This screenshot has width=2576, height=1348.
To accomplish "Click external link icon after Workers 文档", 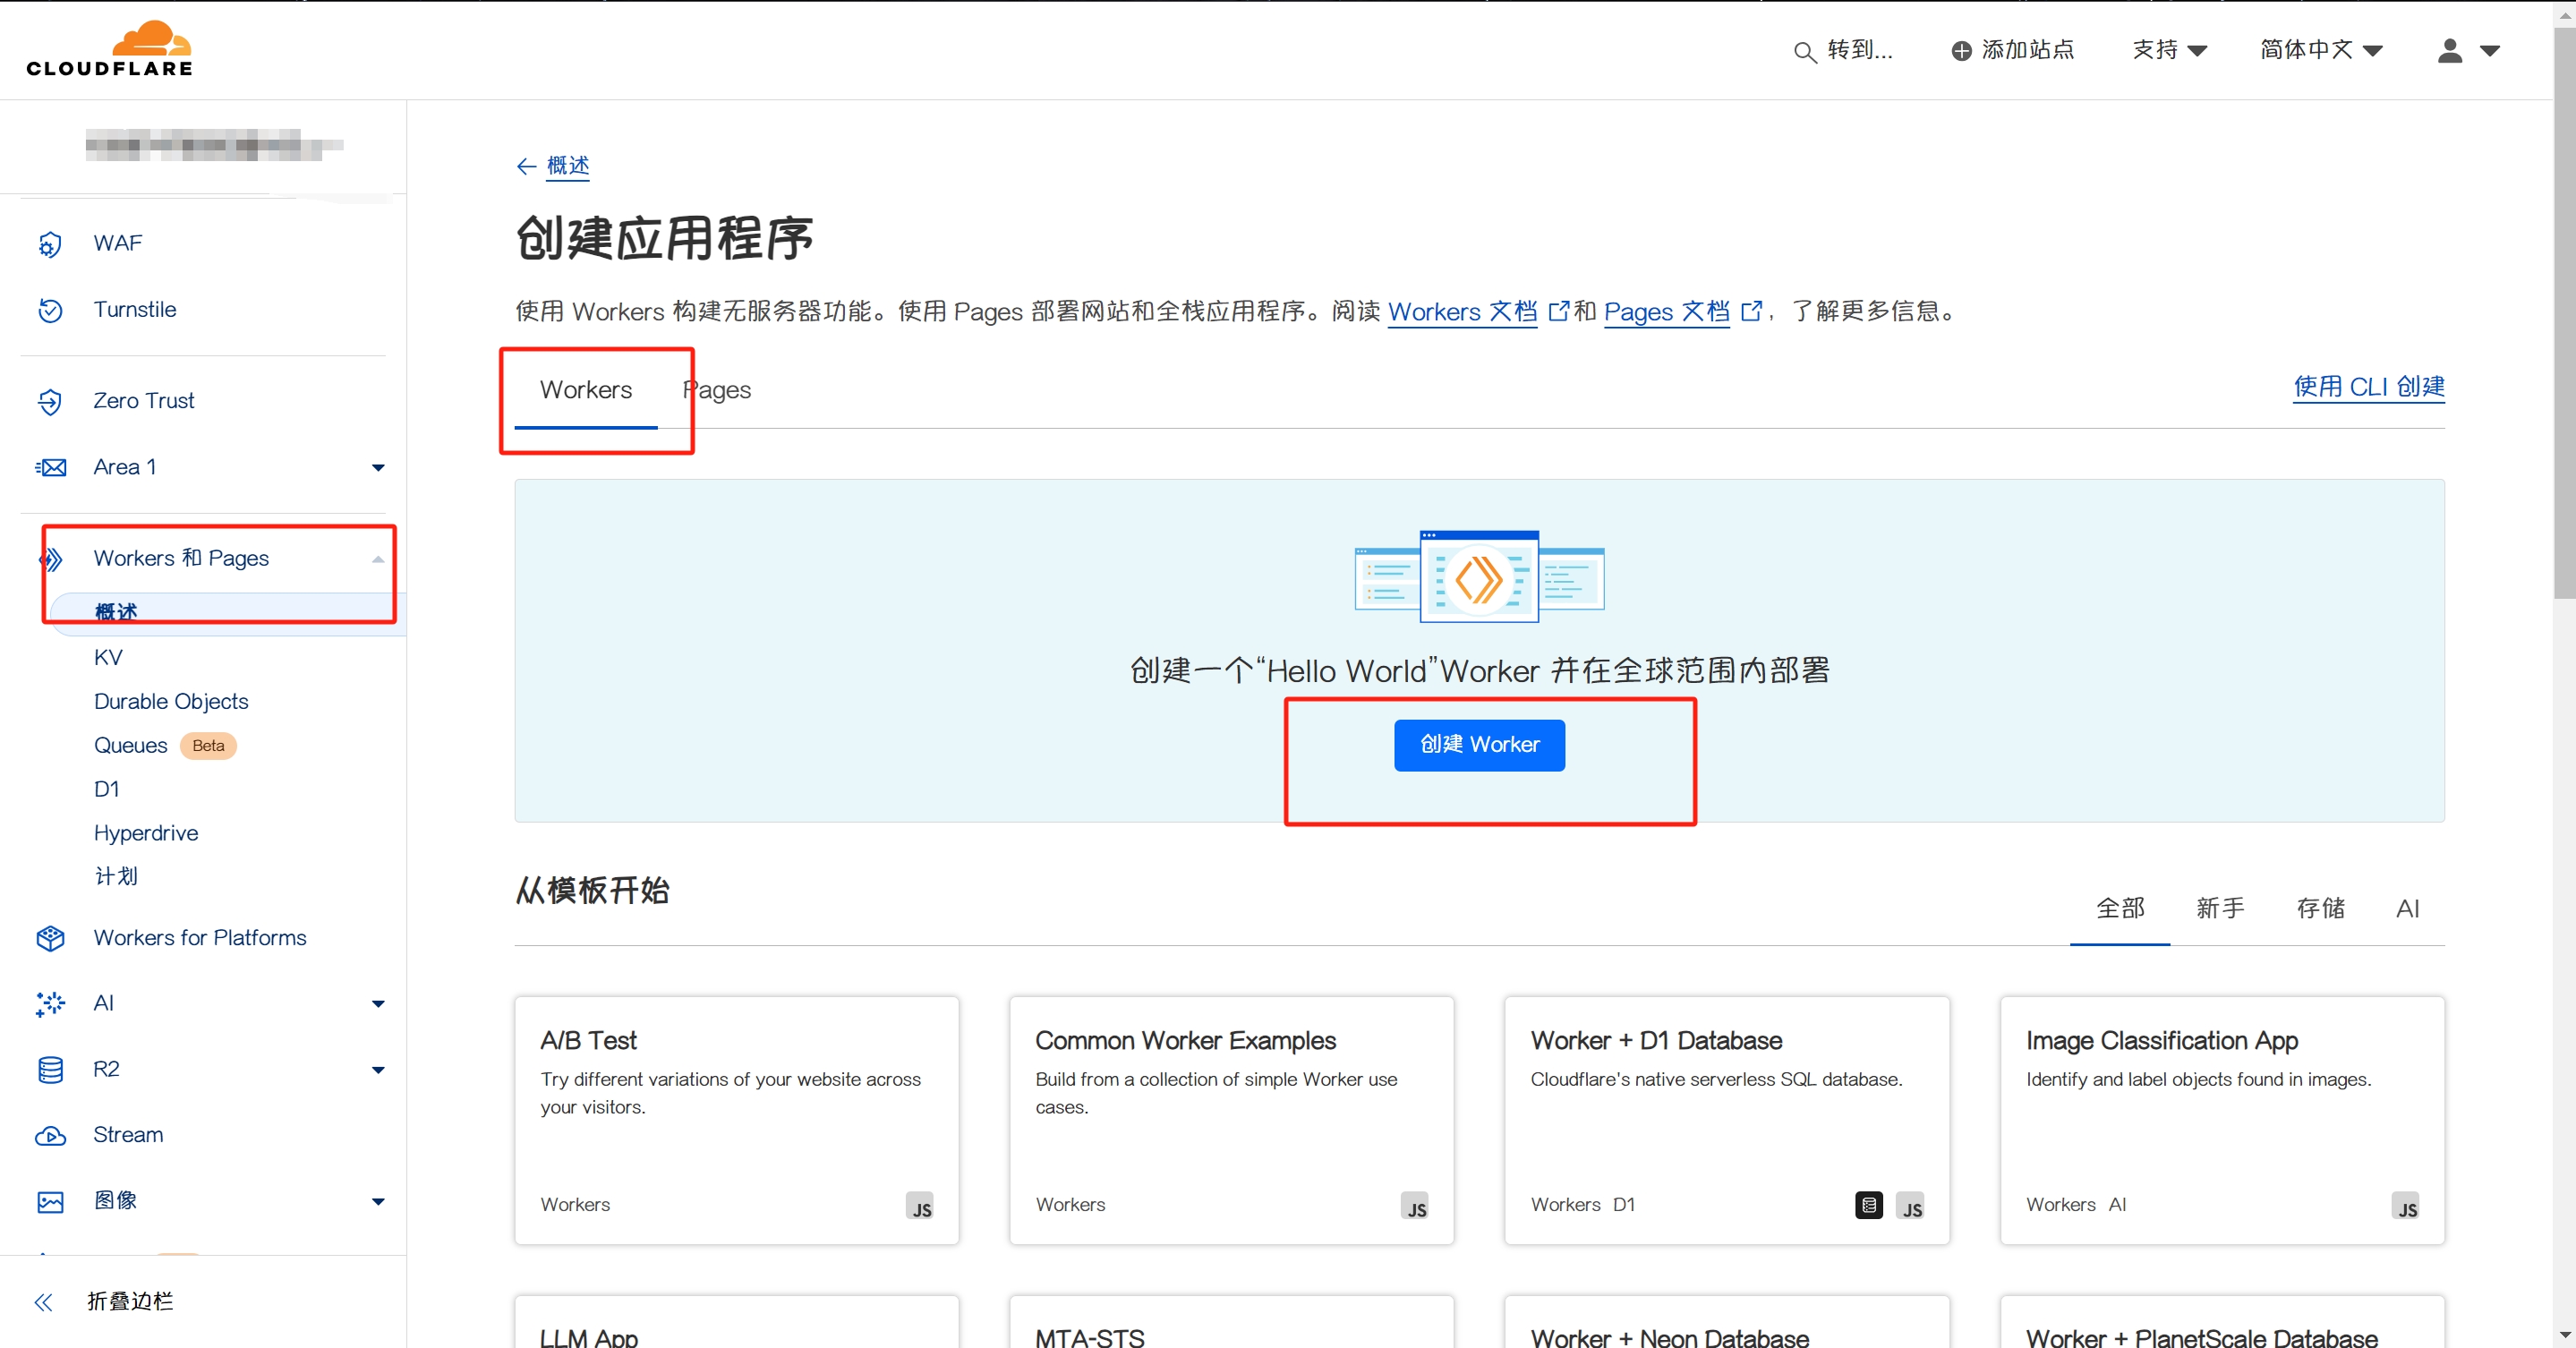I will click(x=1558, y=311).
